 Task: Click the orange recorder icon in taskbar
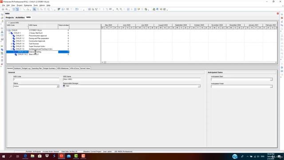pos(83,156)
